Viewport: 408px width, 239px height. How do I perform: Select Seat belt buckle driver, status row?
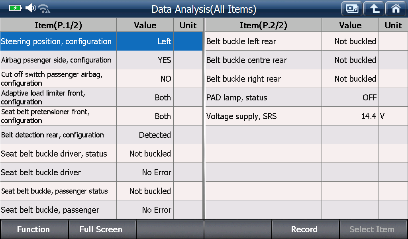point(102,153)
